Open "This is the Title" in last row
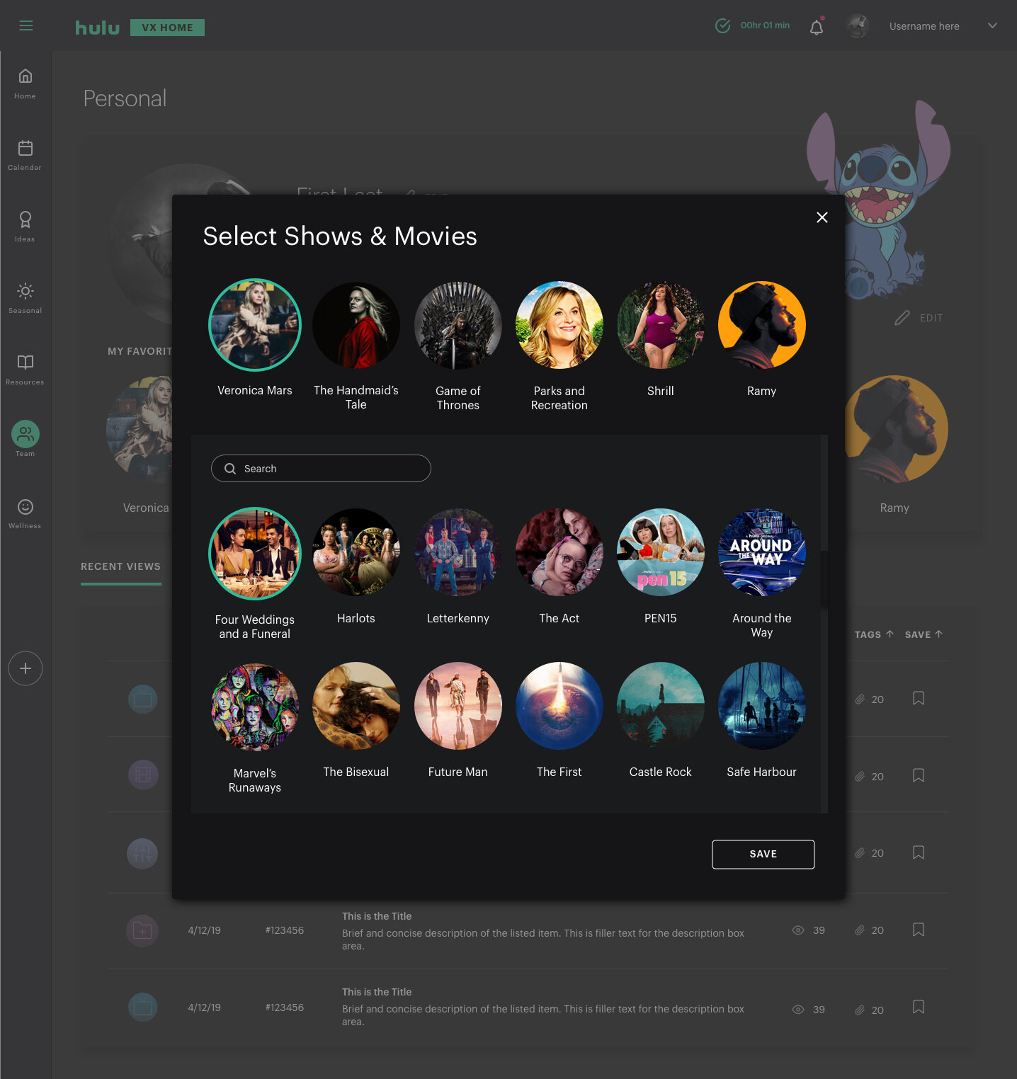This screenshot has width=1017, height=1079. 377,992
